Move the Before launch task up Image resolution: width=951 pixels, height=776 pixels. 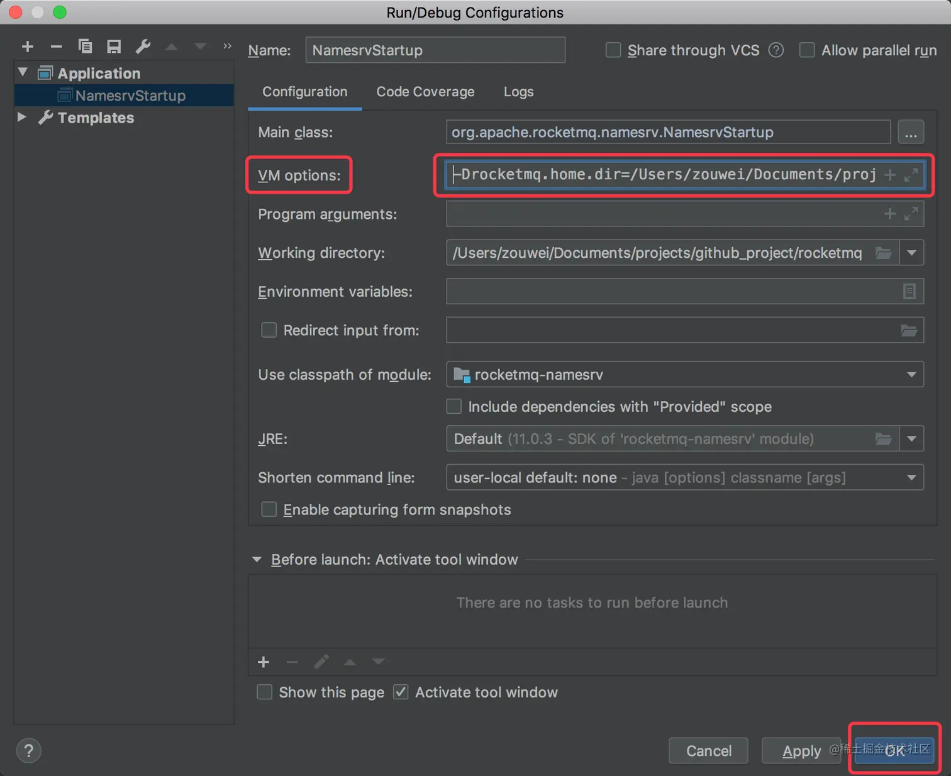(x=350, y=662)
